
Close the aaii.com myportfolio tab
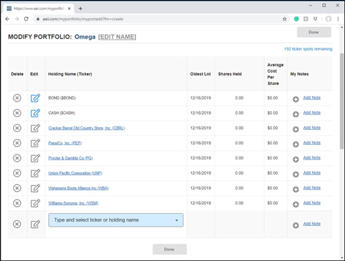click(x=69, y=8)
